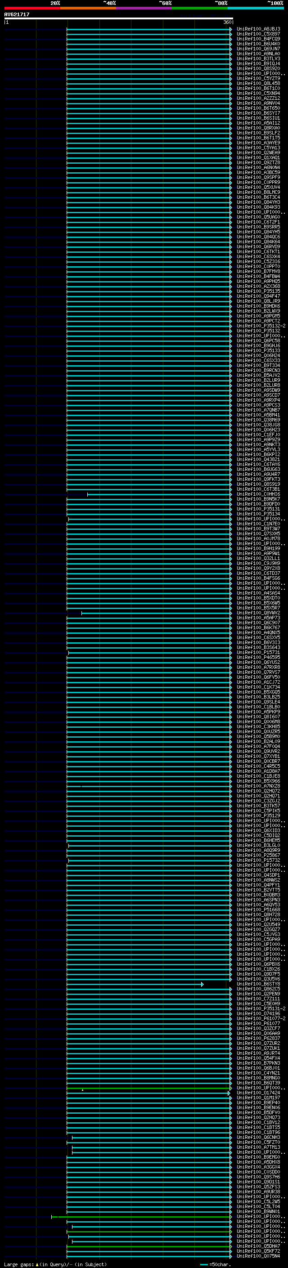Select the UniRef100_P61077-2 isoform label

click(x=261, y=1018)
